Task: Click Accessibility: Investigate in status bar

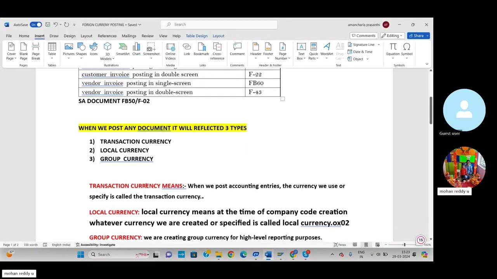Action: [95, 245]
